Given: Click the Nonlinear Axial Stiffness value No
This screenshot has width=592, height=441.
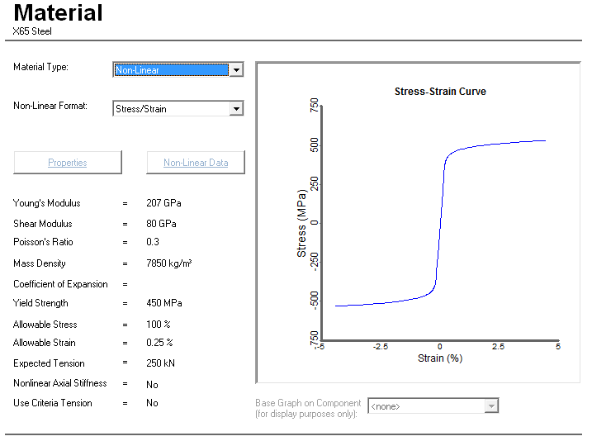Looking at the screenshot, I should click(152, 384).
